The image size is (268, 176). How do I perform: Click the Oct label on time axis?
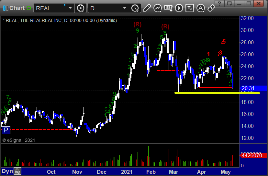point(51,172)
